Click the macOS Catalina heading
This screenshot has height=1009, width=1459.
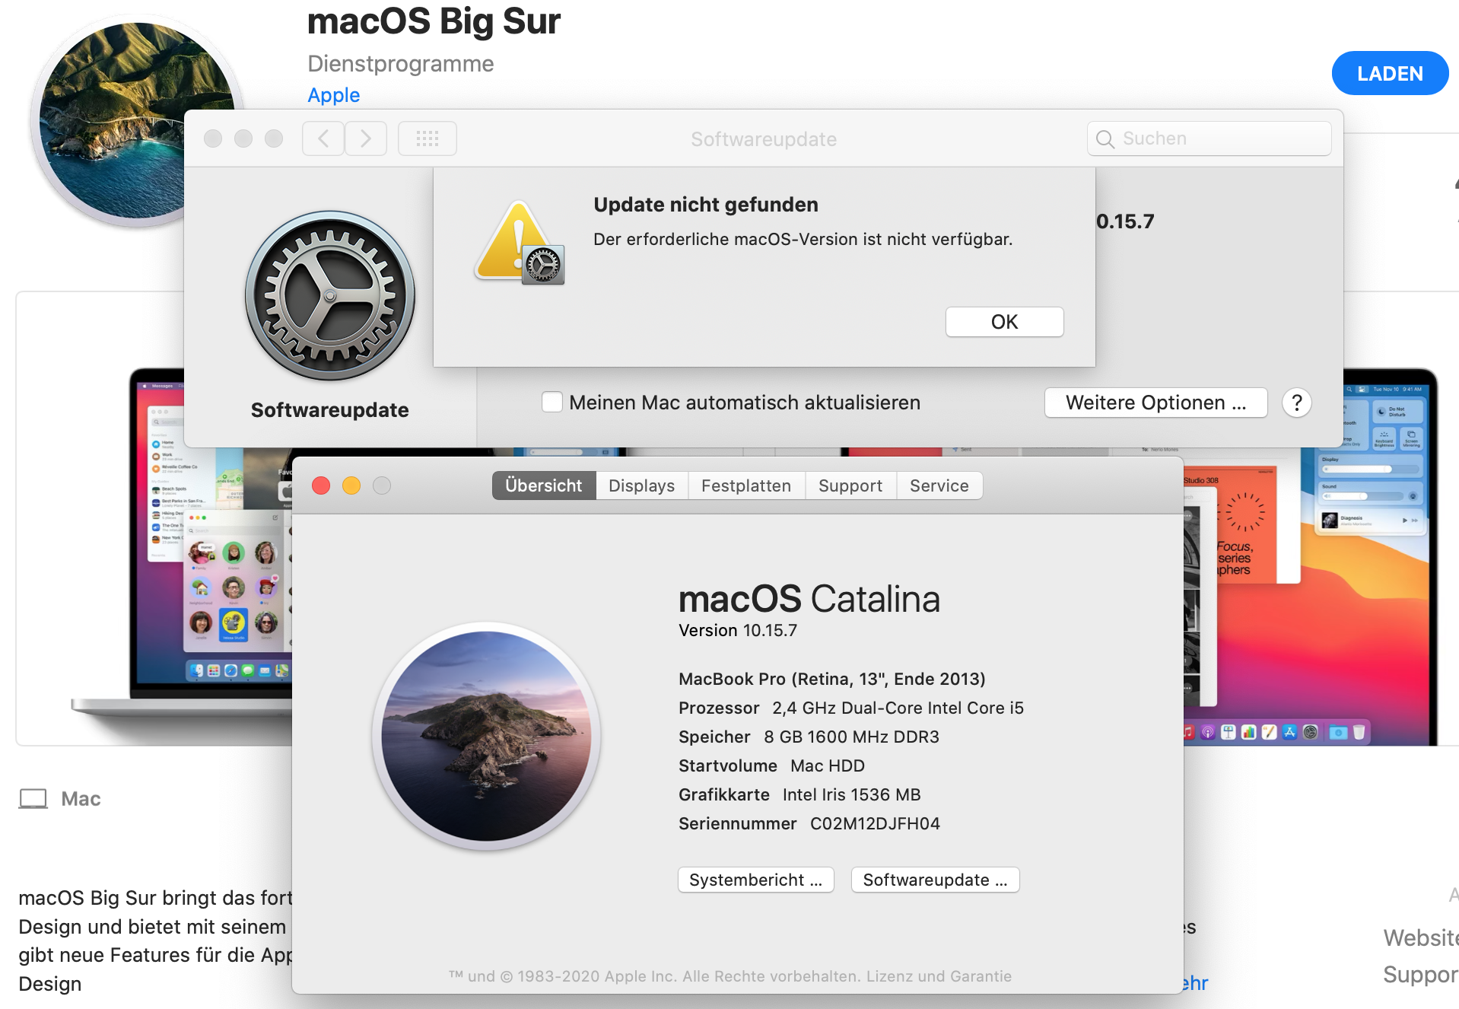(x=809, y=599)
